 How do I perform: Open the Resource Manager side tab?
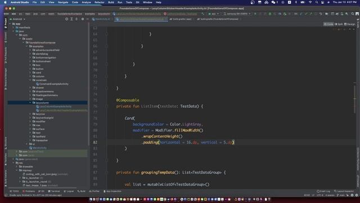[x=6, y=79]
